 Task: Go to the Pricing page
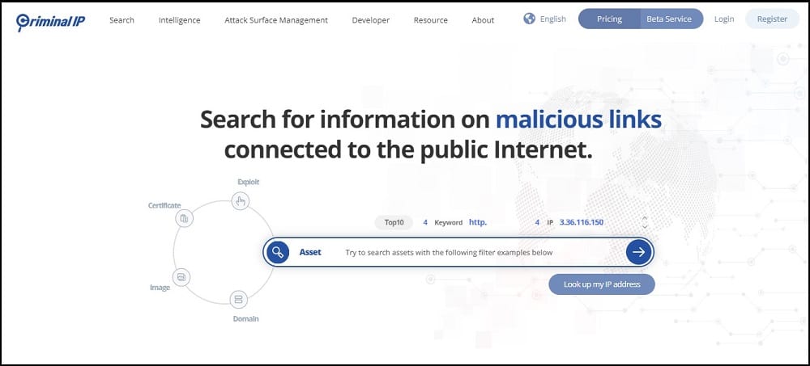point(609,19)
